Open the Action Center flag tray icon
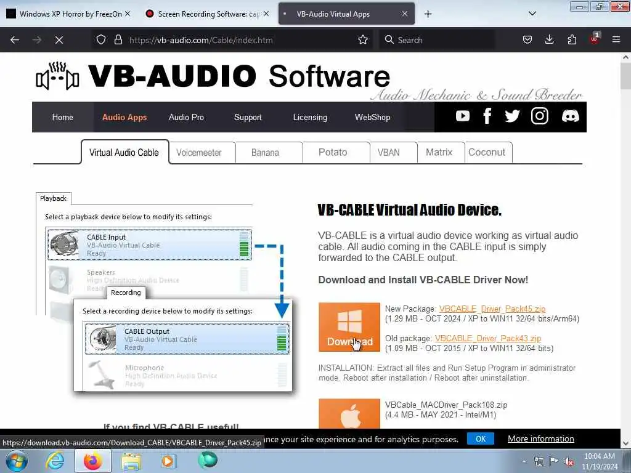 pos(554,462)
